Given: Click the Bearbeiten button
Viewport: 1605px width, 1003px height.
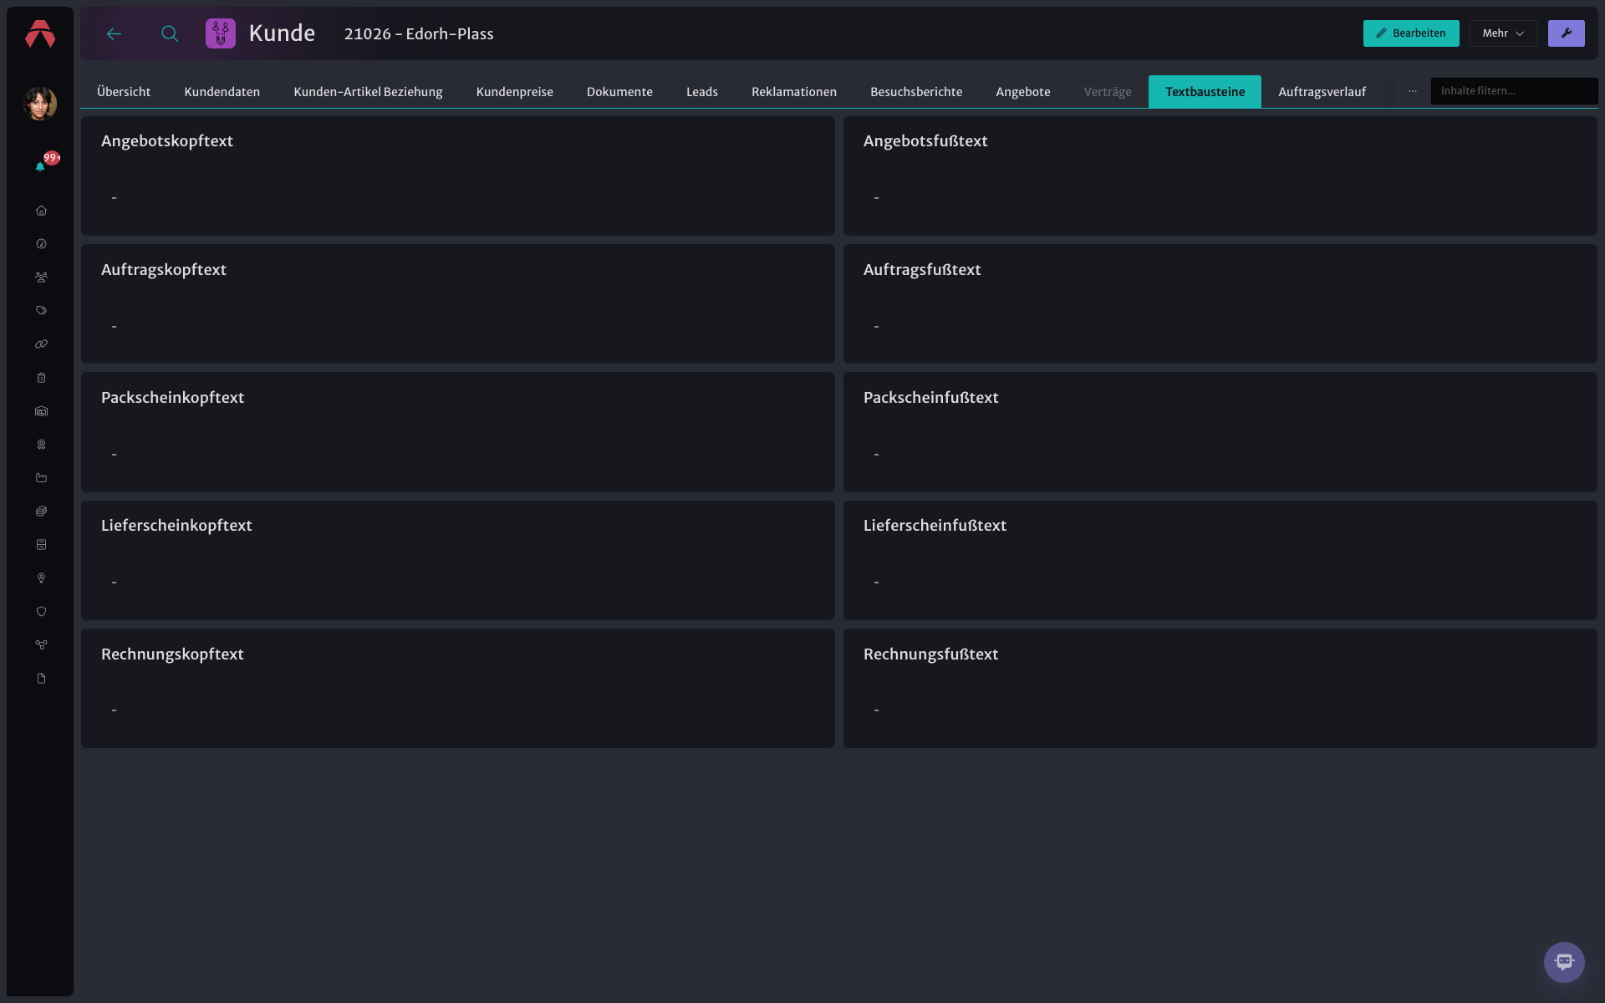Looking at the screenshot, I should click(1411, 33).
